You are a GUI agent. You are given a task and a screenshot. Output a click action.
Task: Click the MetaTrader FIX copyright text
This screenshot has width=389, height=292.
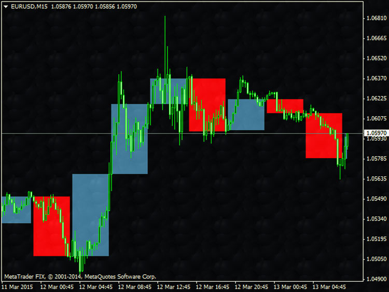coord(80,276)
